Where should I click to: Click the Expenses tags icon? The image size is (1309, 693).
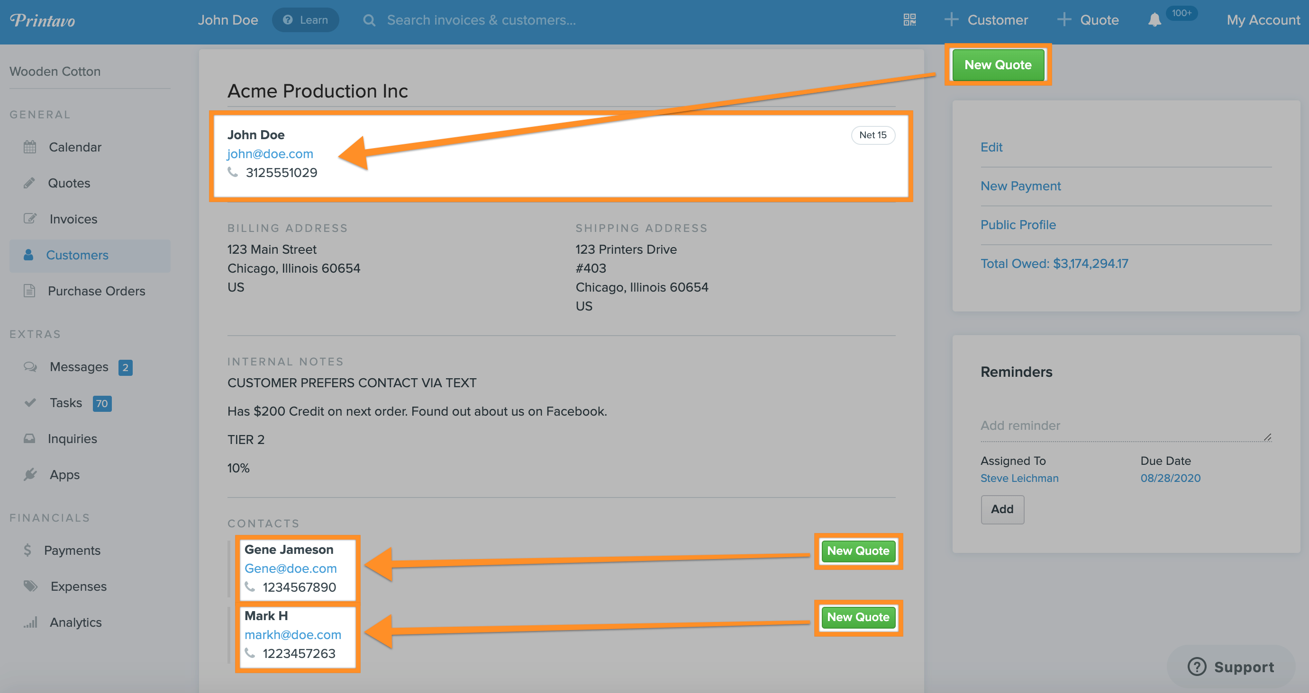point(30,586)
